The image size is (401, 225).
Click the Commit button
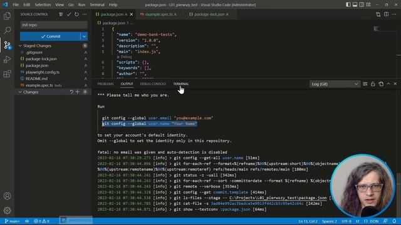(50, 36)
